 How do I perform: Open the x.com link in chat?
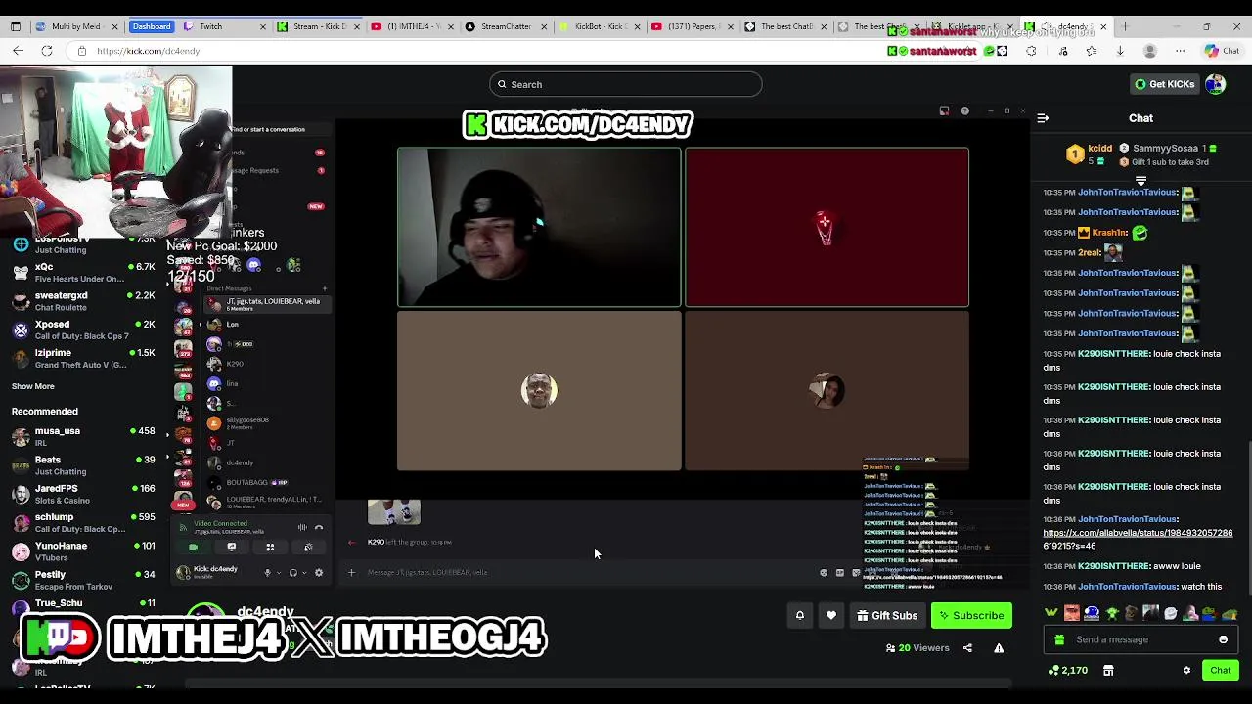pos(1138,540)
